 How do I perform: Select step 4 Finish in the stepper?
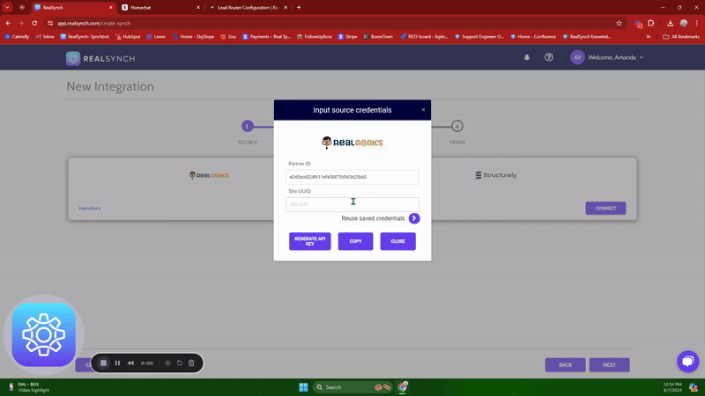tap(456, 126)
